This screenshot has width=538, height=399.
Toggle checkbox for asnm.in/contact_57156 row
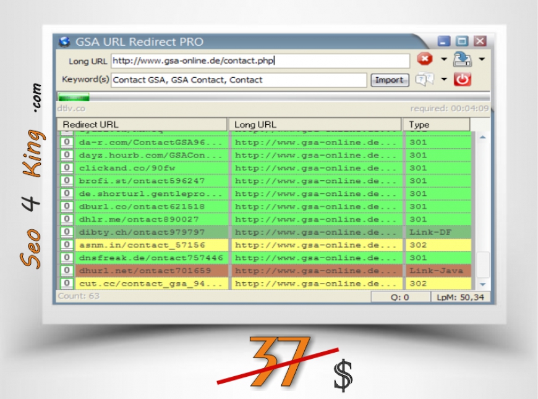click(67, 245)
